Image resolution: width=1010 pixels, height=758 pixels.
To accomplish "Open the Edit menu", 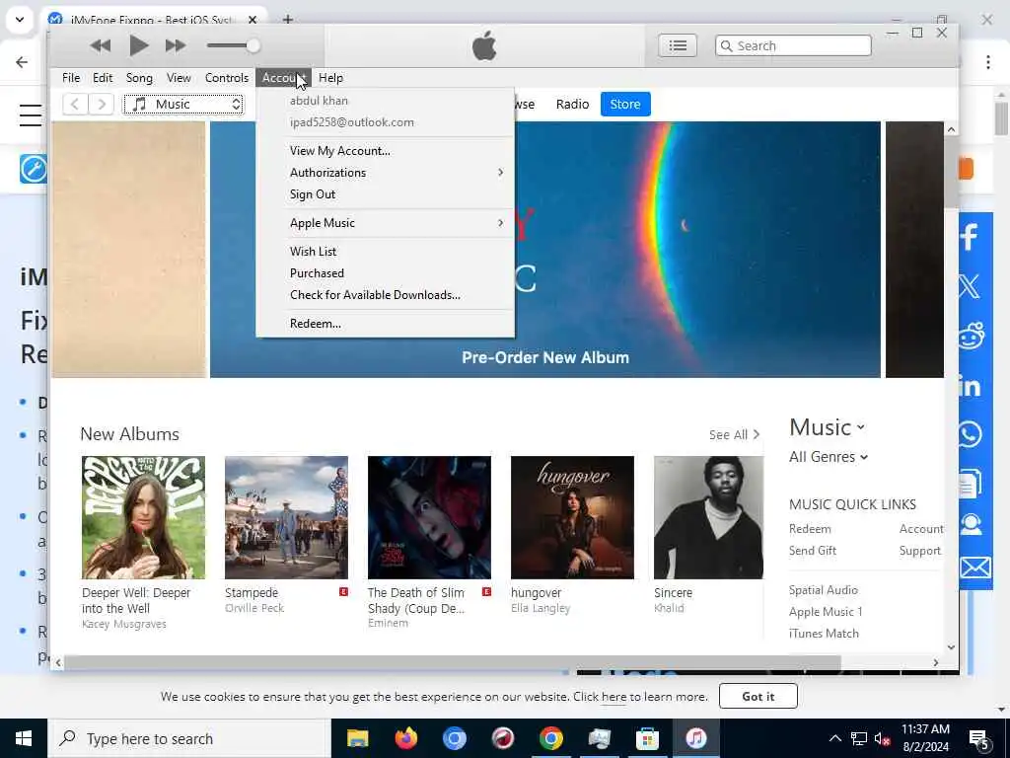I will [x=103, y=77].
